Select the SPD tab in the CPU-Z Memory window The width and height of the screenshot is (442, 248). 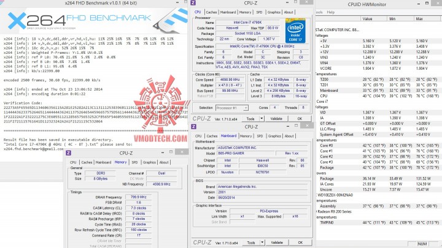(x=134, y=162)
